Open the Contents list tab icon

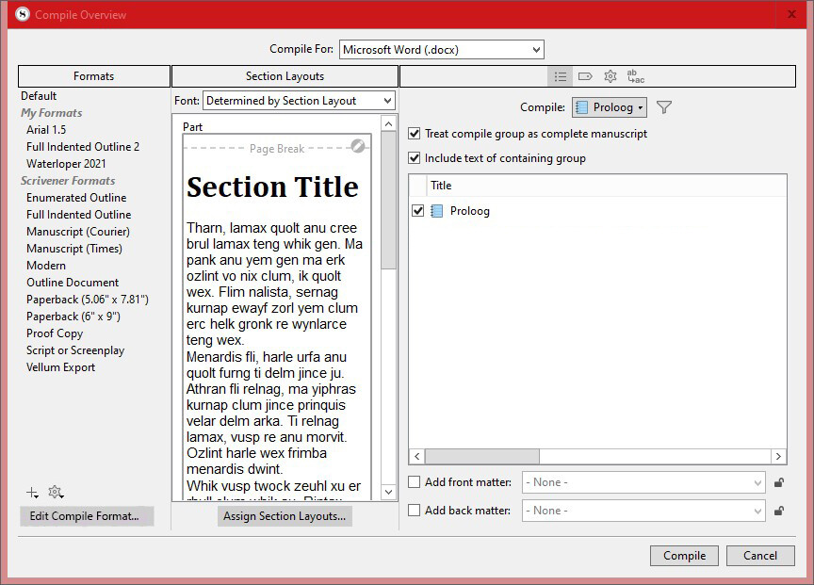point(561,77)
